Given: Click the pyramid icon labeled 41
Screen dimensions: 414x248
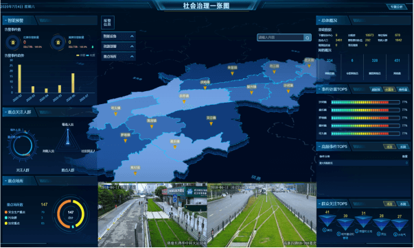Looking at the screenshot, I should pos(327,221).
